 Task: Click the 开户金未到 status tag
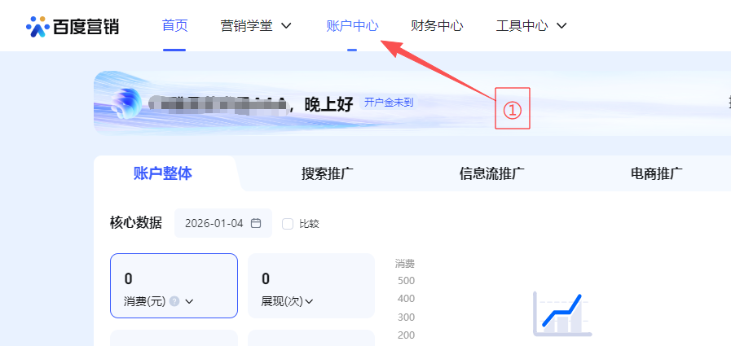pos(389,103)
